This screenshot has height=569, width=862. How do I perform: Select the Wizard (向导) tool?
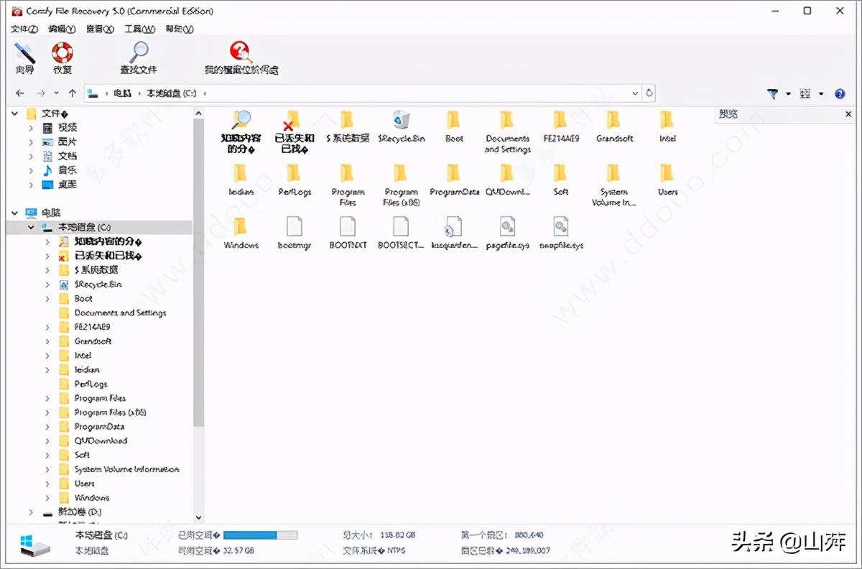(x=24, y=55)
